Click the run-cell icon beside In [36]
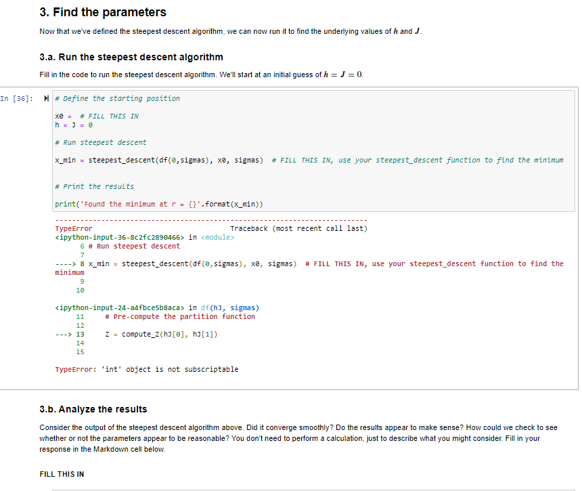 tap(46, 98)
